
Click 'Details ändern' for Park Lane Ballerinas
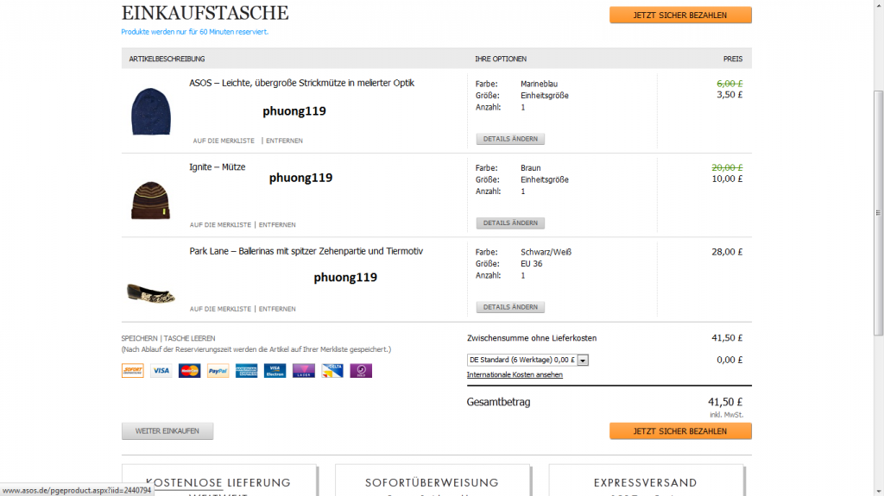(x=510, y=307)
